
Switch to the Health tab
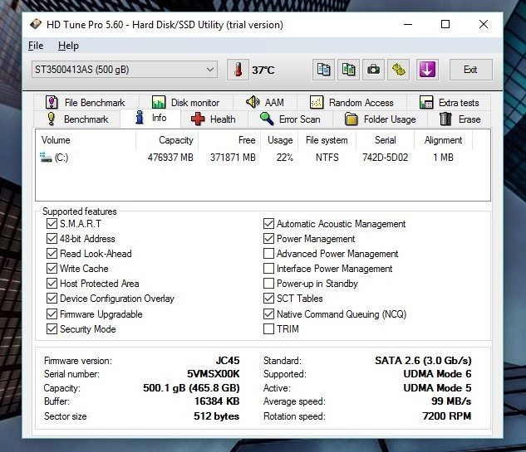[x=214, y=119]
